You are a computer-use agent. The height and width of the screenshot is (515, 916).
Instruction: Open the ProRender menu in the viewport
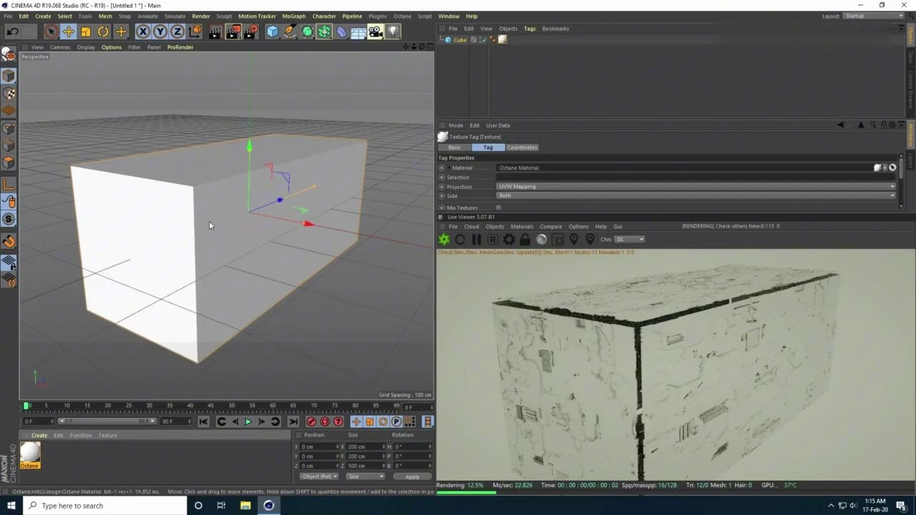click(180, 46)
